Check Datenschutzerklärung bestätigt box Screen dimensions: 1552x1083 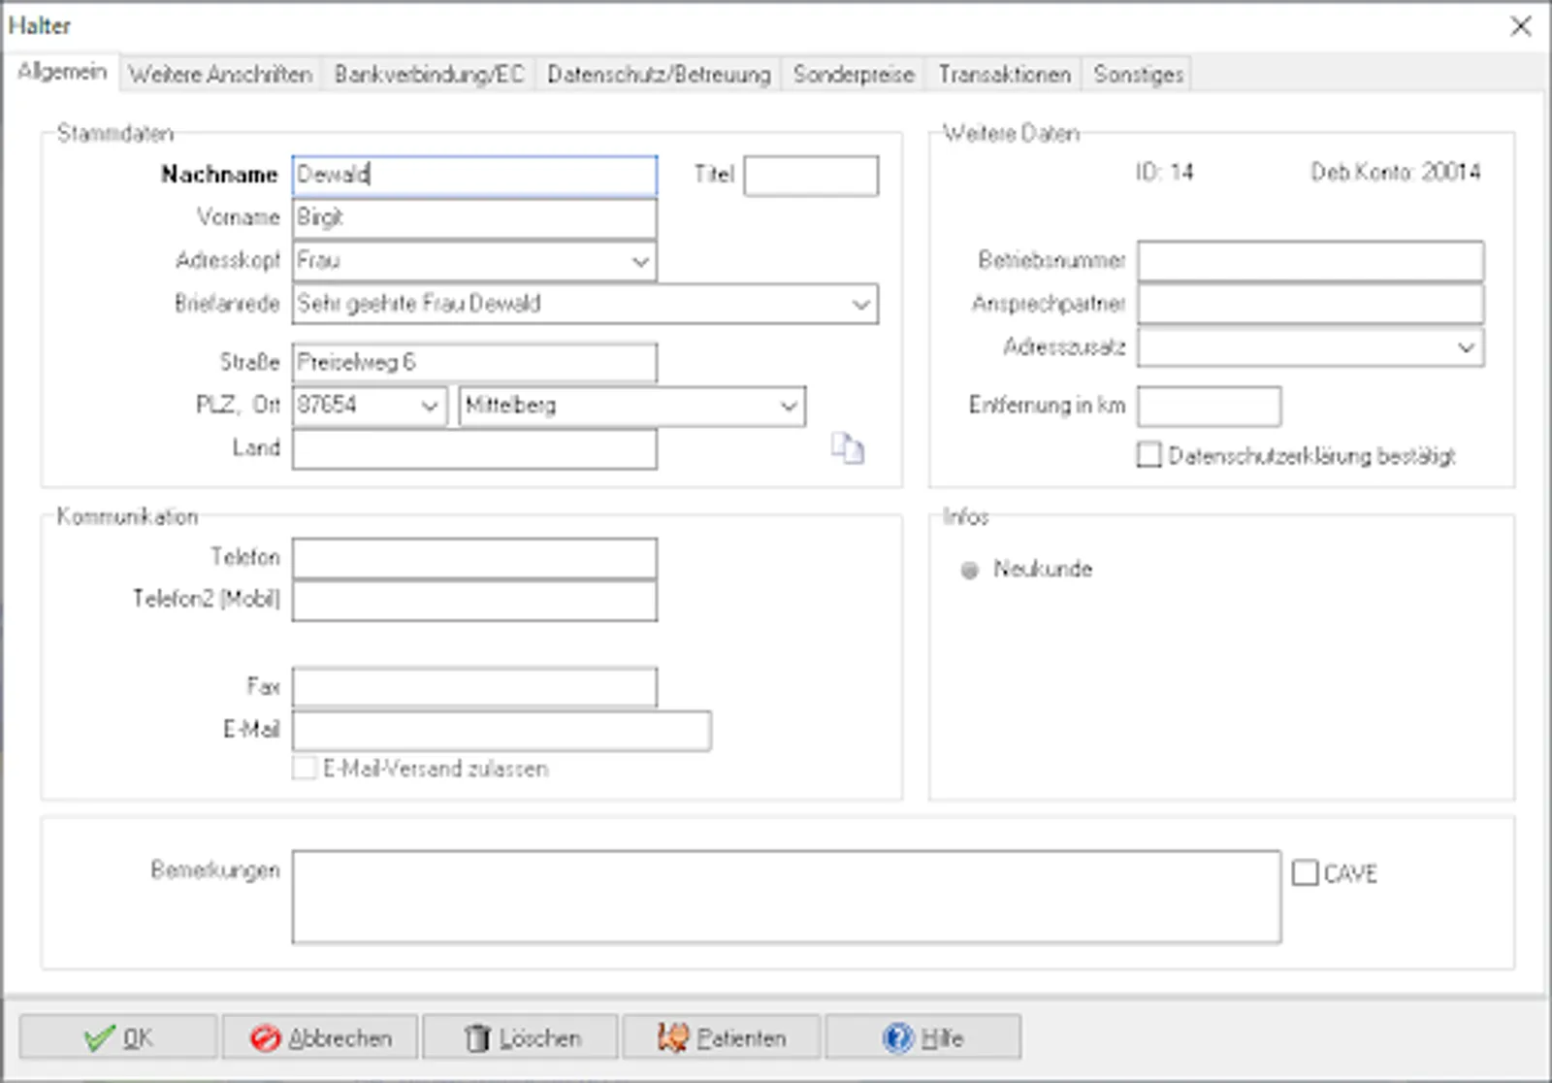coord(1148,455)
